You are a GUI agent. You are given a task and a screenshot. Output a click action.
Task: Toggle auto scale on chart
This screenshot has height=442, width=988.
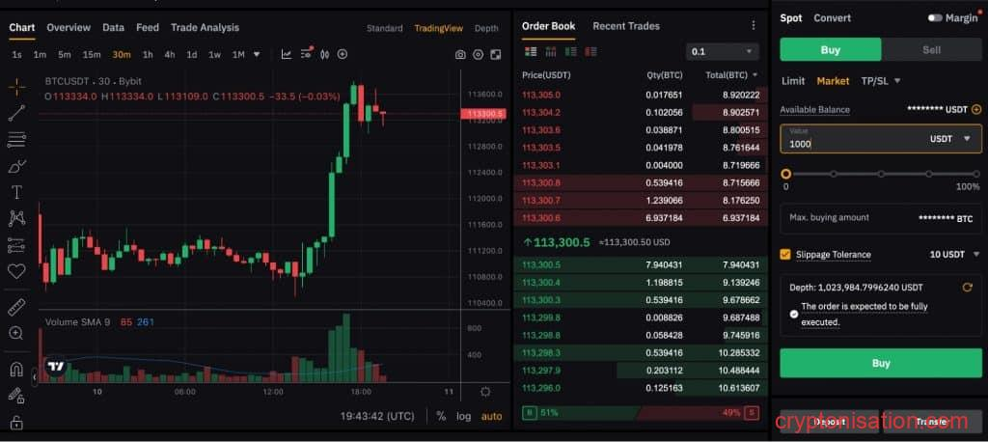(x=491, y=416)
